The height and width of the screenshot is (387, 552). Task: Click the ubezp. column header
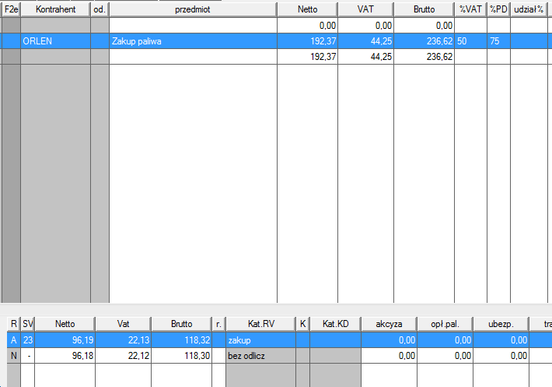coord(501,323)
